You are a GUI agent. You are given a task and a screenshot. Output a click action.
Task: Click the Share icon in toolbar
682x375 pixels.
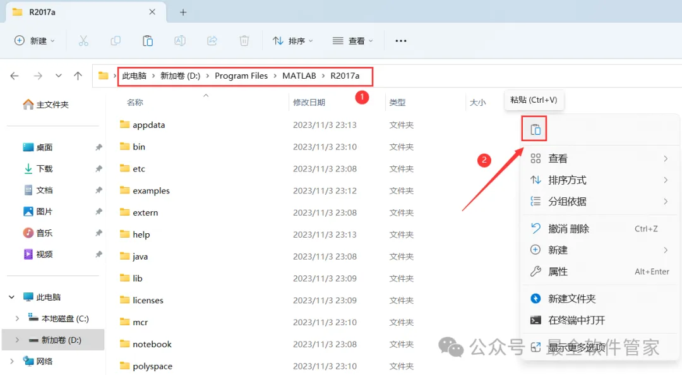[212, 41]
